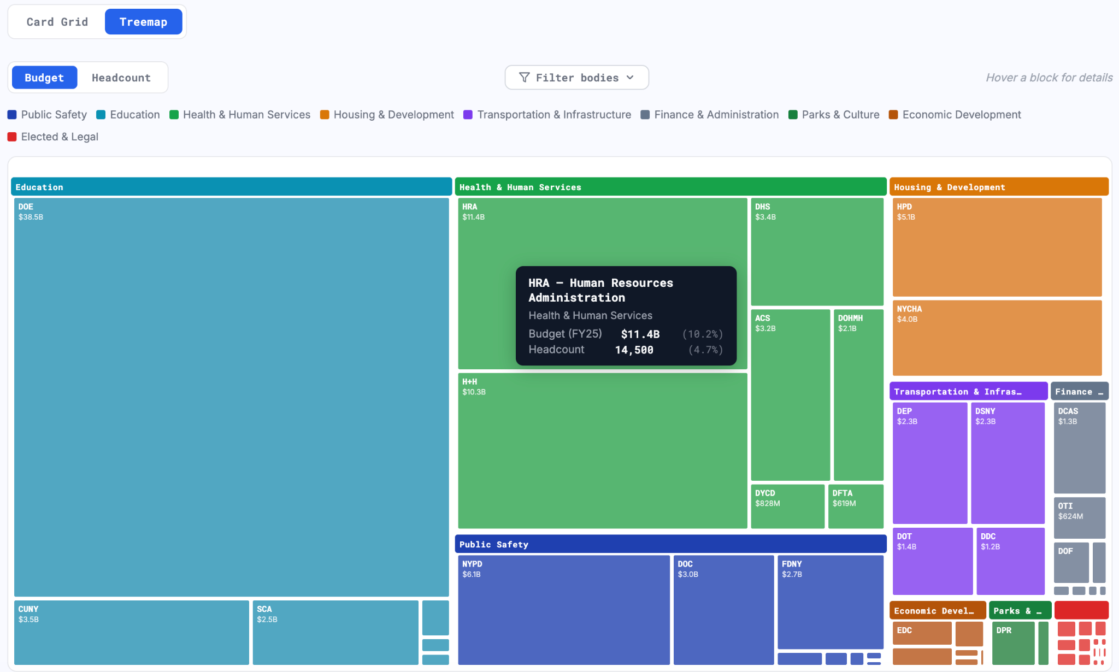Open the Filter bodies dropdown
Image resolution: width=1119 pixels, height=672 pixels.
point(576,78)
